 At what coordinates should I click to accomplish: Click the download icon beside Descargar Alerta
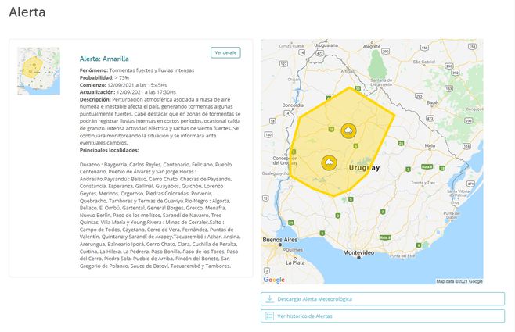tap(269, 298)
